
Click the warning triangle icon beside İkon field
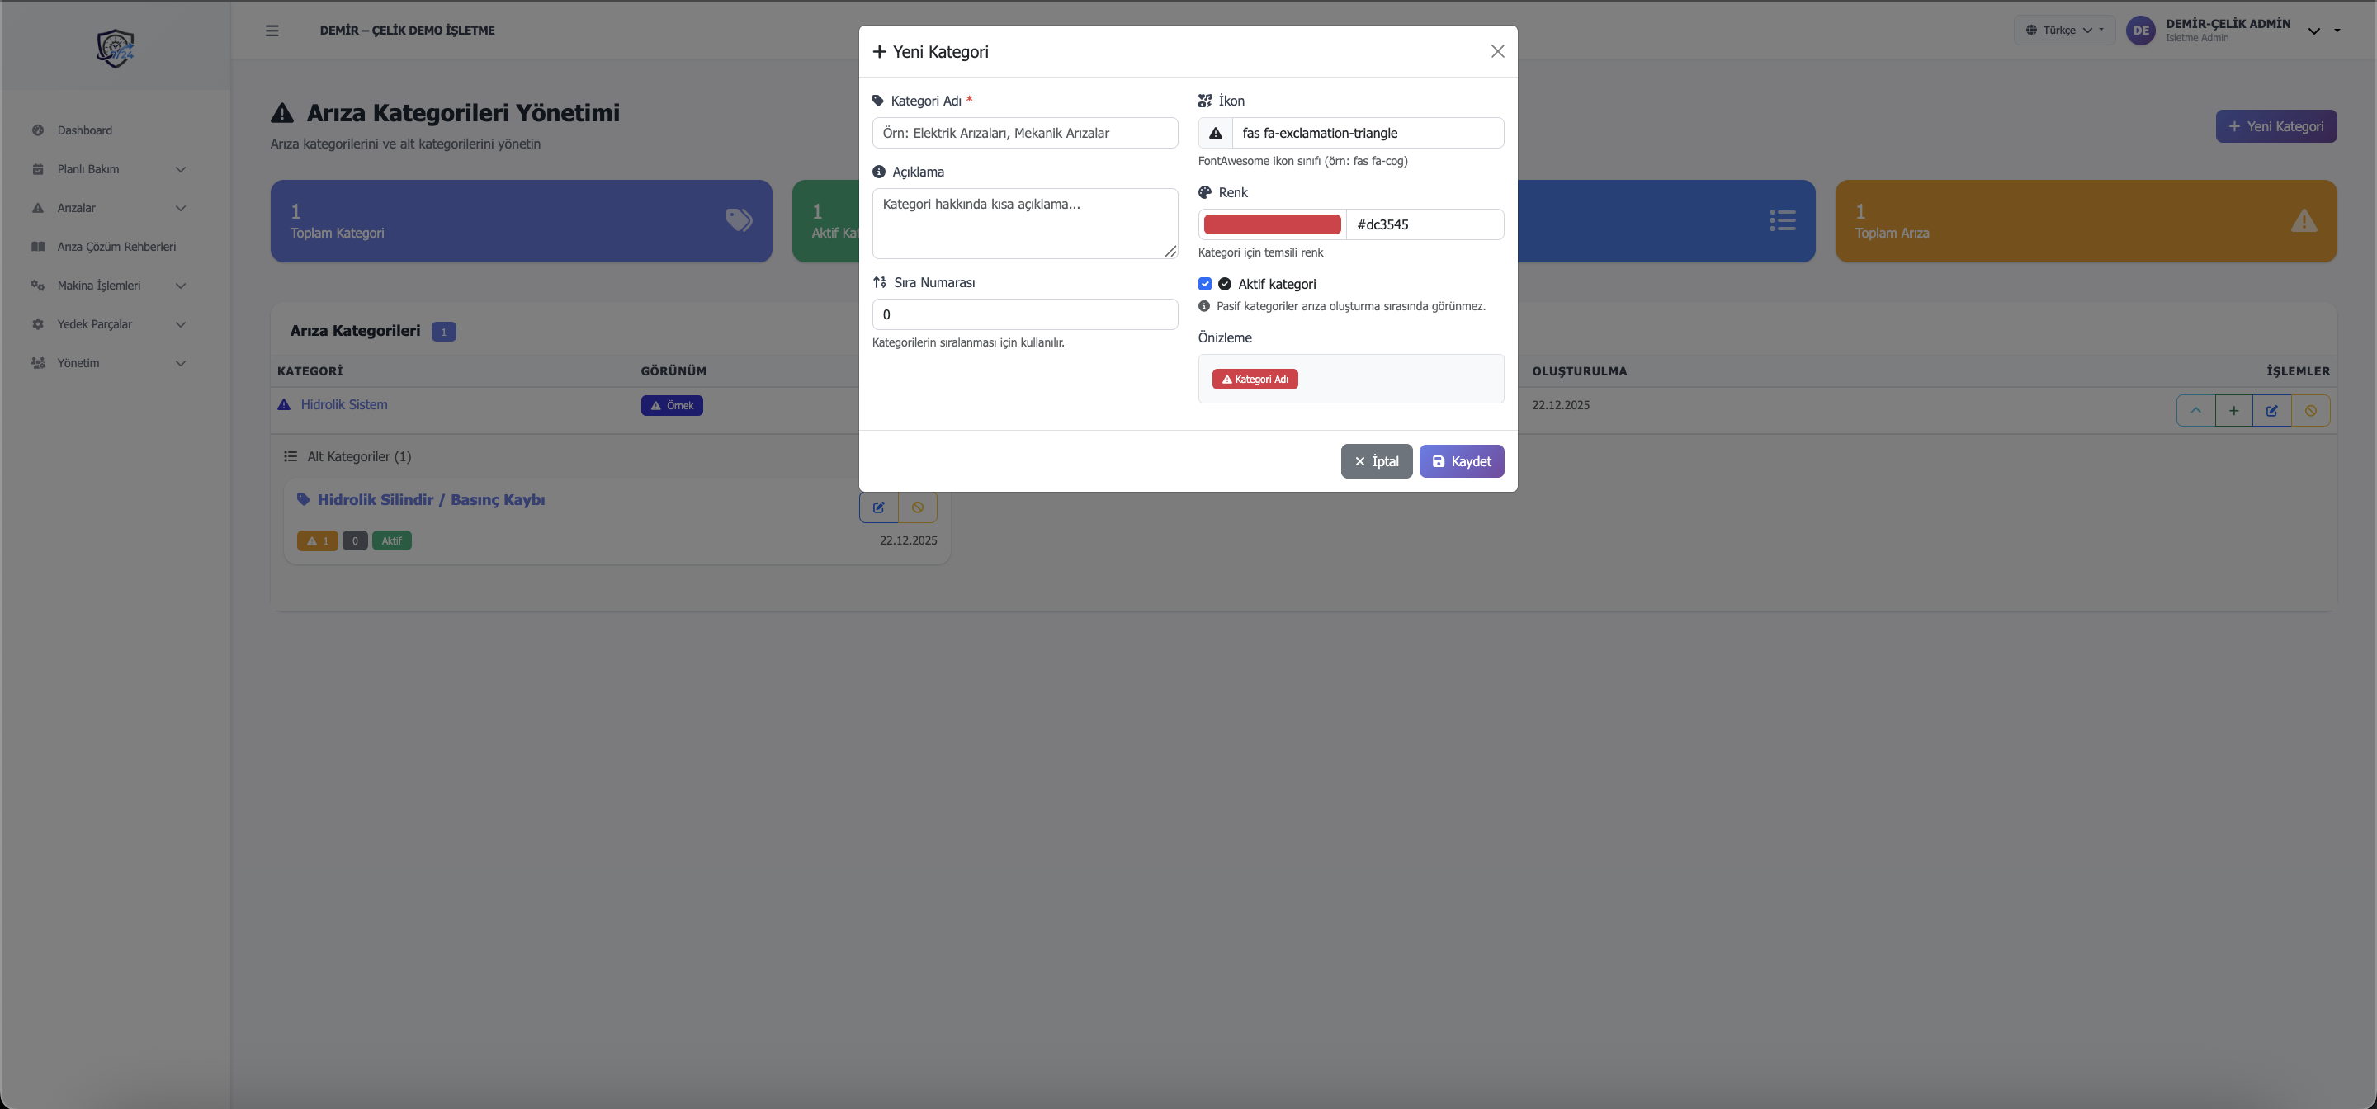pos(1215,133)
